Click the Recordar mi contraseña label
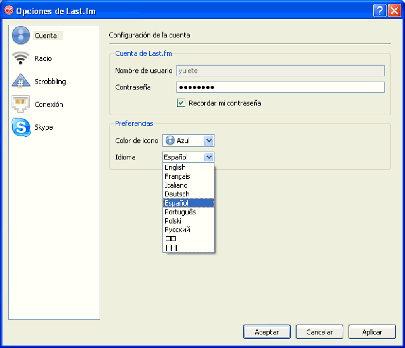The width and height of the screenshot is (405, 348). [x=225, y=103]
